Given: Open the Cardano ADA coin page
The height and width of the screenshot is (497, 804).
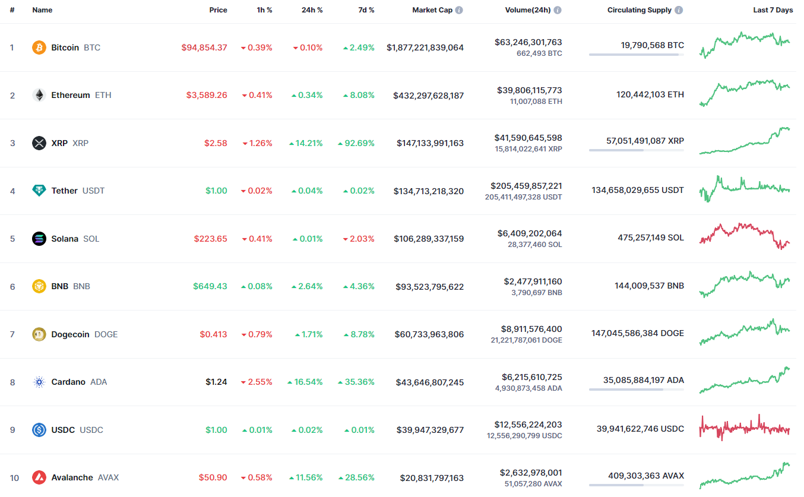Looking at the screenshot, I should (68, 382).
